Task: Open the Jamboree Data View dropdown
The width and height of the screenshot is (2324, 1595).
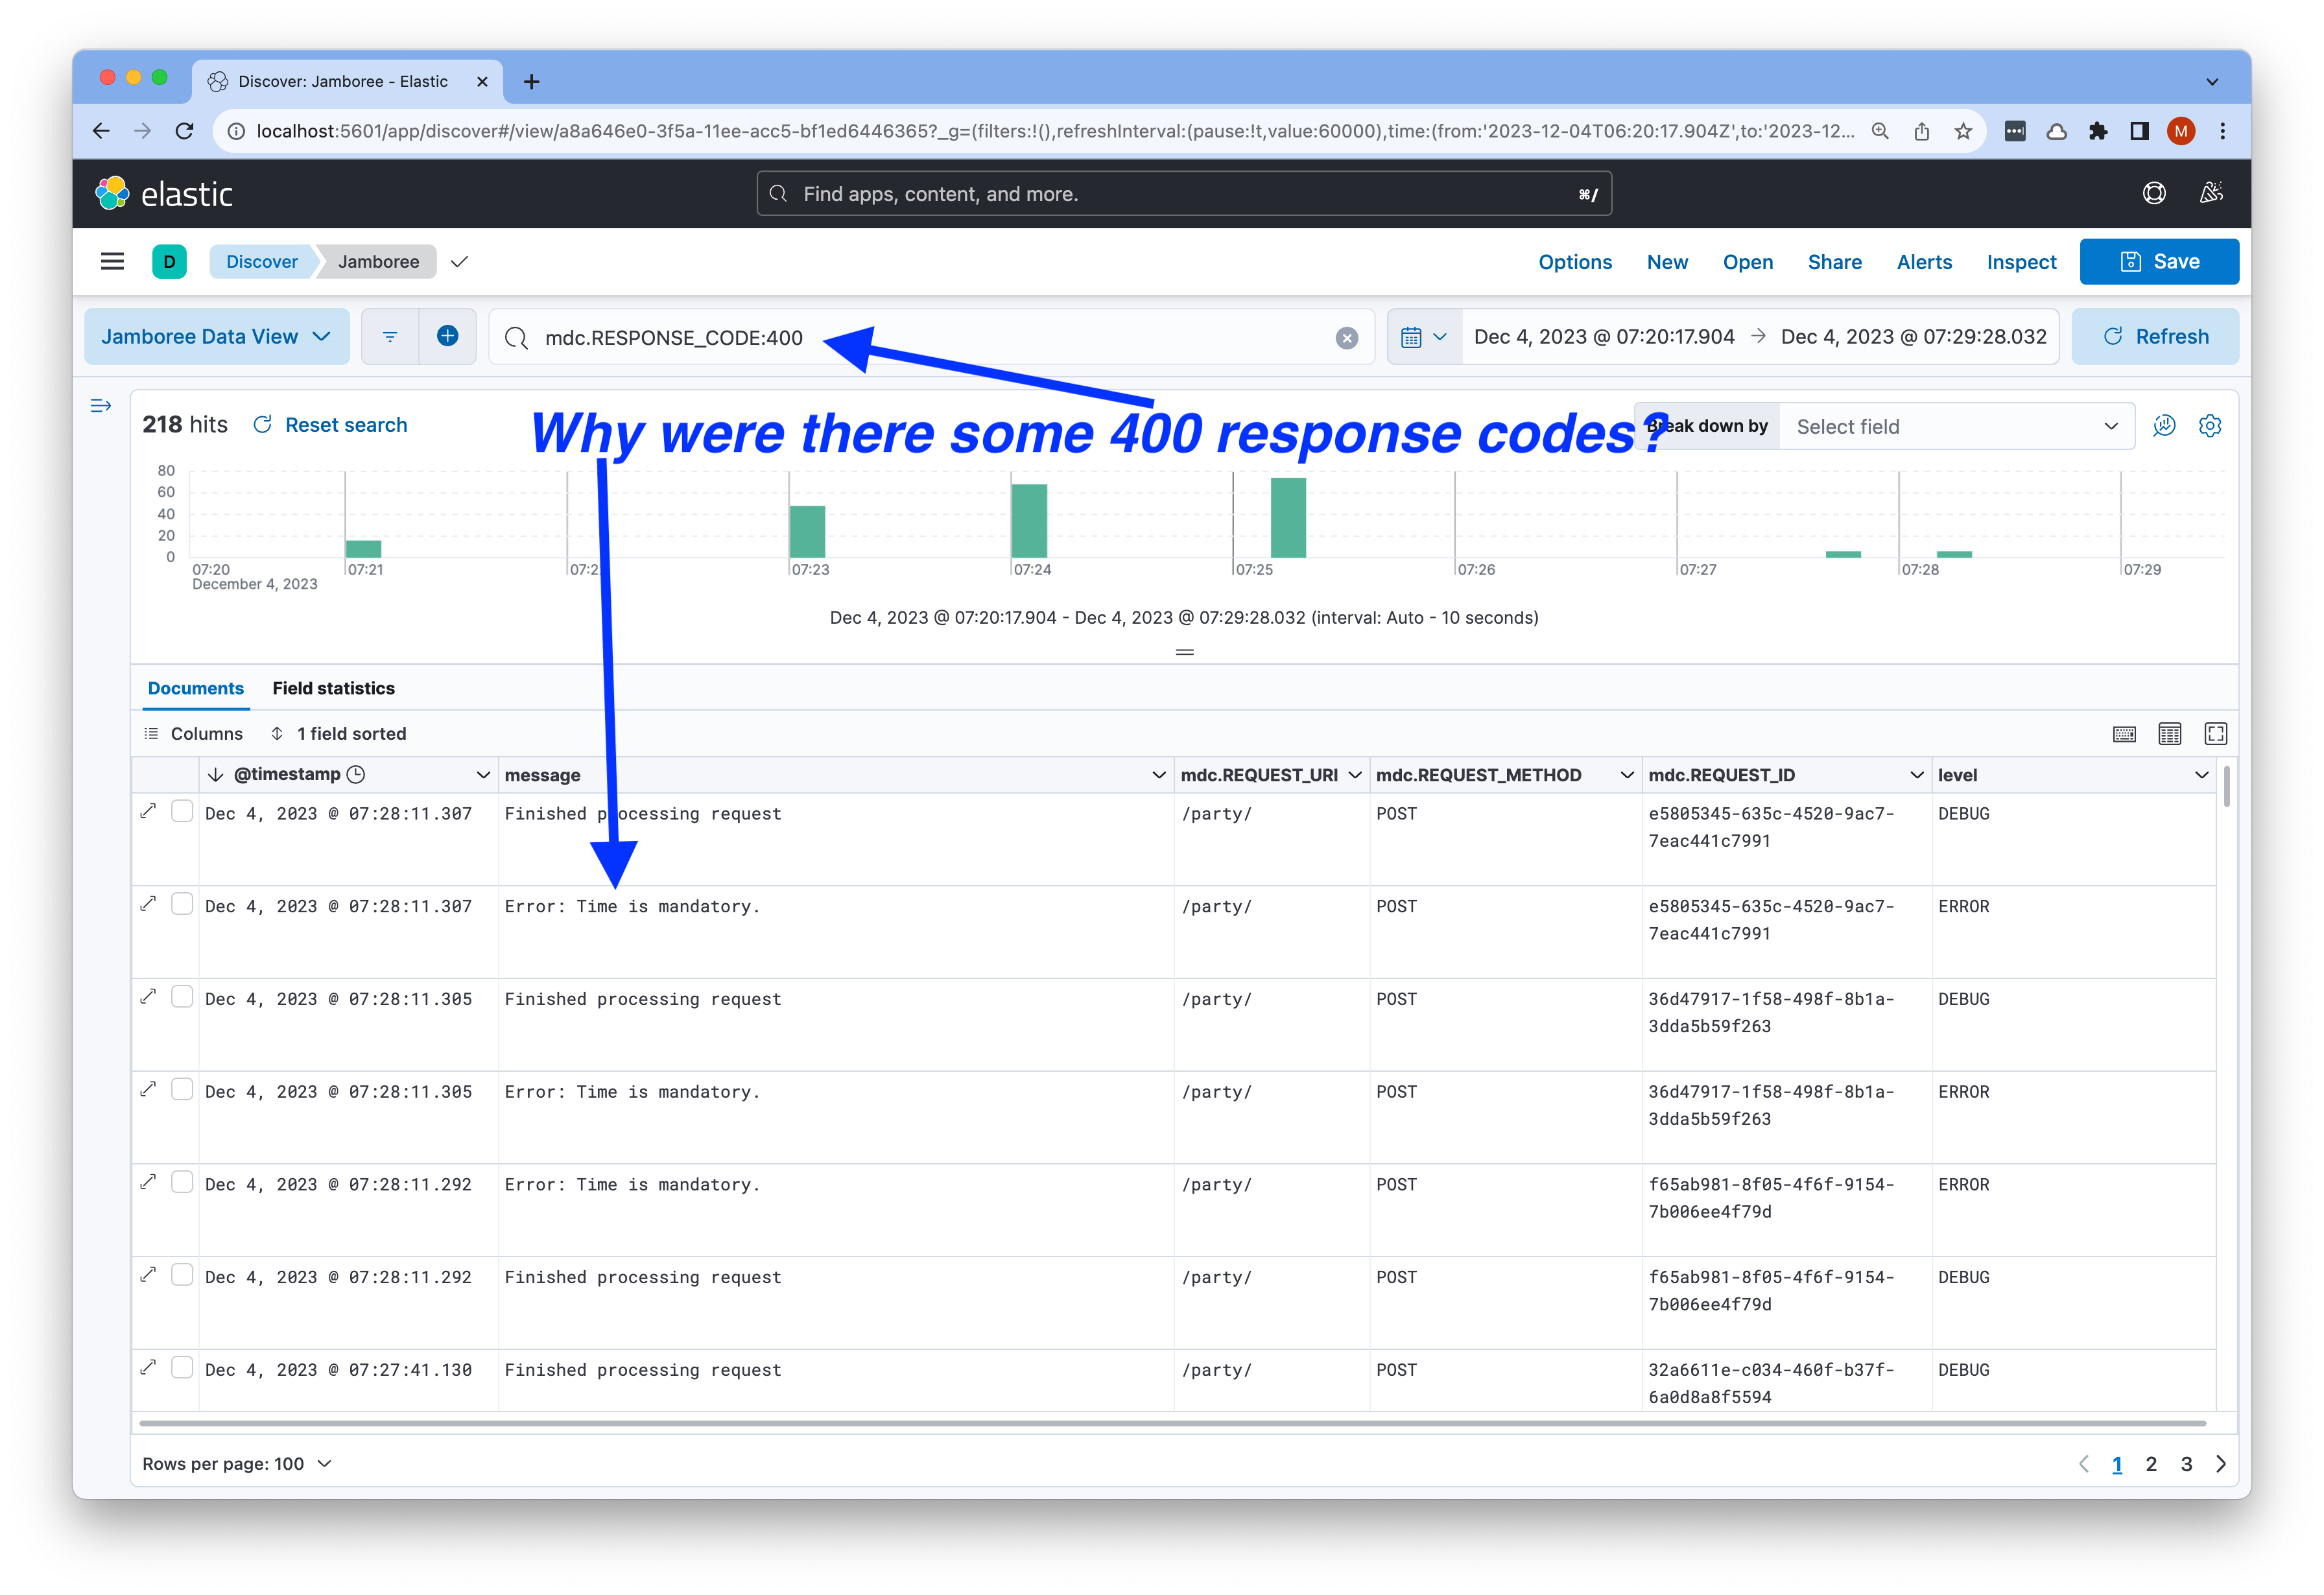Action: pyautogui.click(x=216, y=337)
